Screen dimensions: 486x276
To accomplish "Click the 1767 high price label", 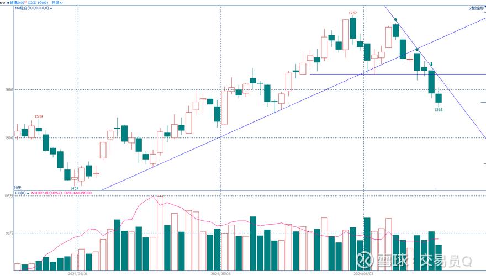I will pyautogui.click(x=352, y=12).
